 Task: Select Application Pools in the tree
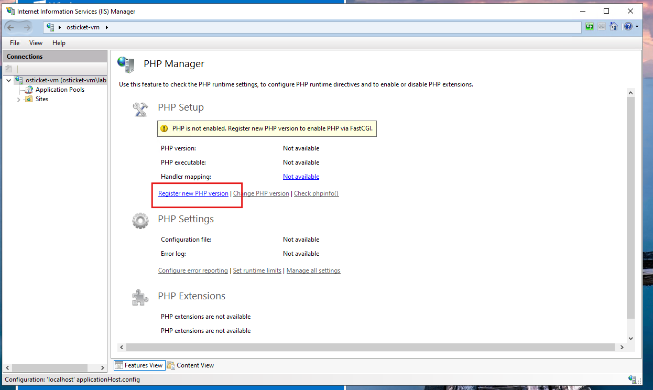coord(60,90)
